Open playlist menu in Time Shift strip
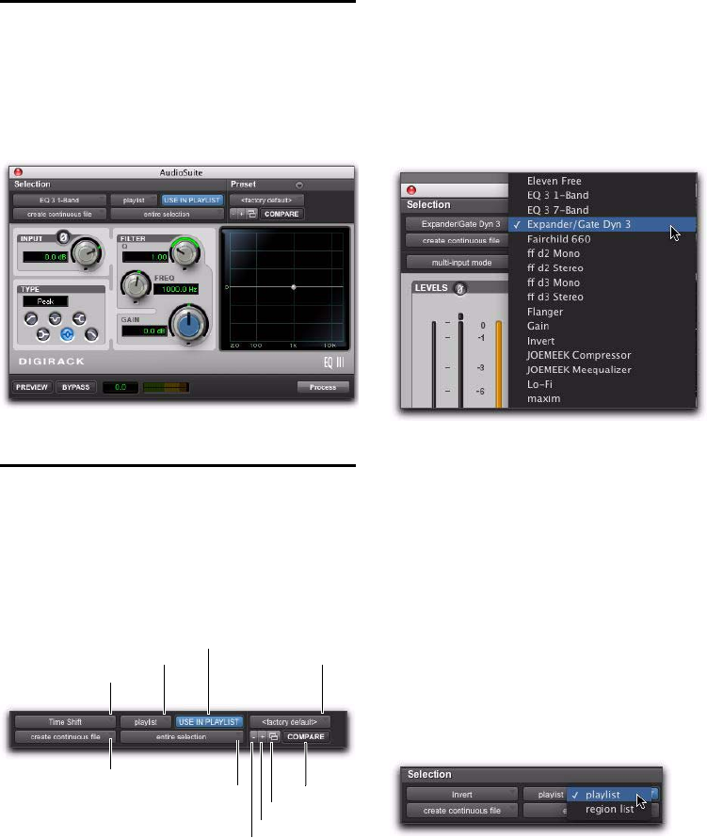 click(x=145, y=722)
